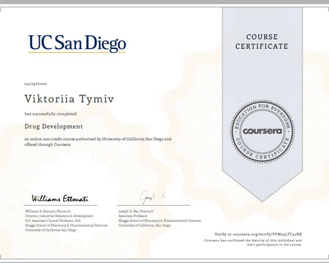Click the "Williams S. Ettouati, Pharm.D." printed name
The image size is (329, 263).
48,211
